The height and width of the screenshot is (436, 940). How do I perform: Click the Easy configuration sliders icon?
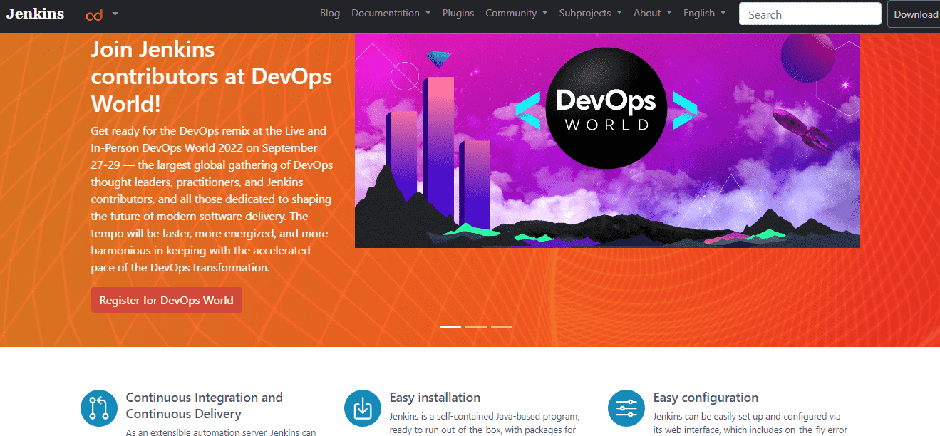(x=626, y=408)
